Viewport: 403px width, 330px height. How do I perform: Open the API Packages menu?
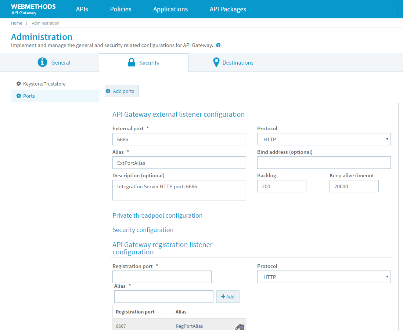click(x=228, y=9)
